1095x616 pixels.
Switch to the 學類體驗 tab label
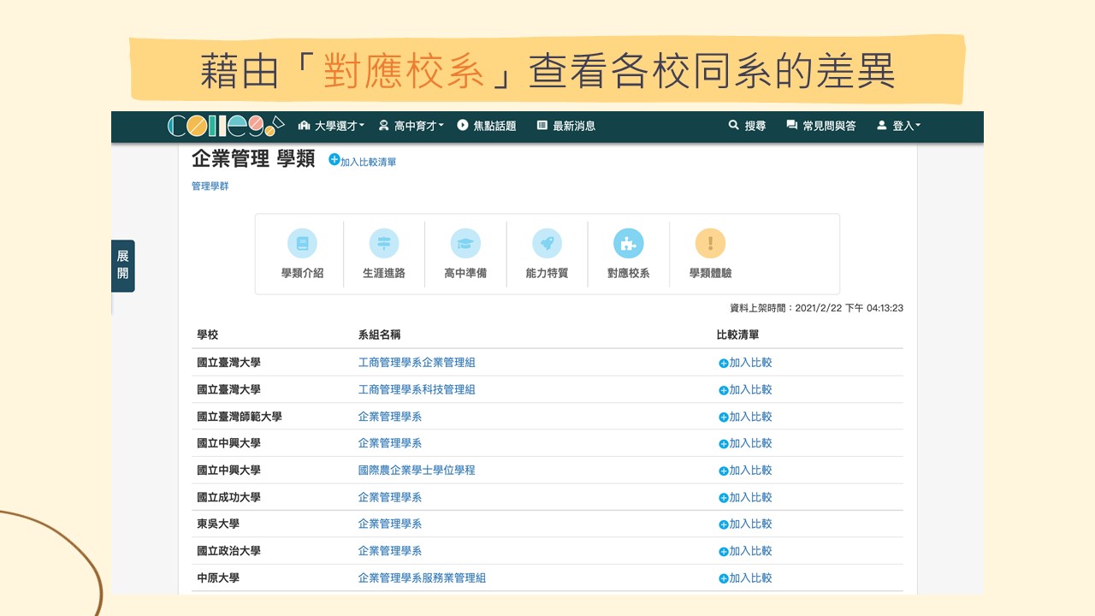(x=710, y=274)
